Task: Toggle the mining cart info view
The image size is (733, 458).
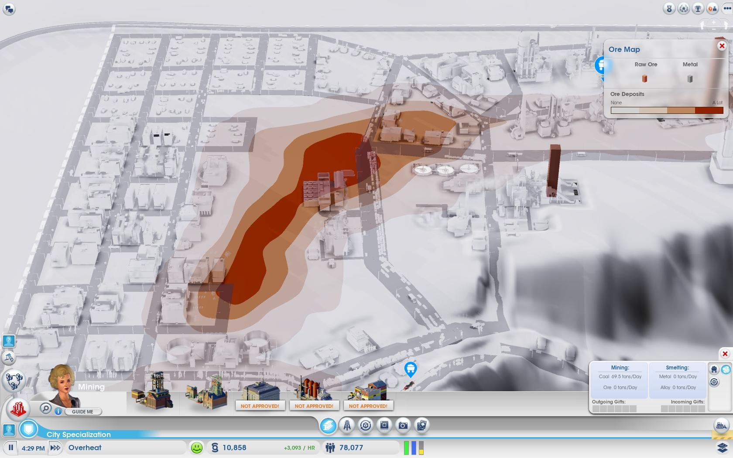Action: [714, 369]
